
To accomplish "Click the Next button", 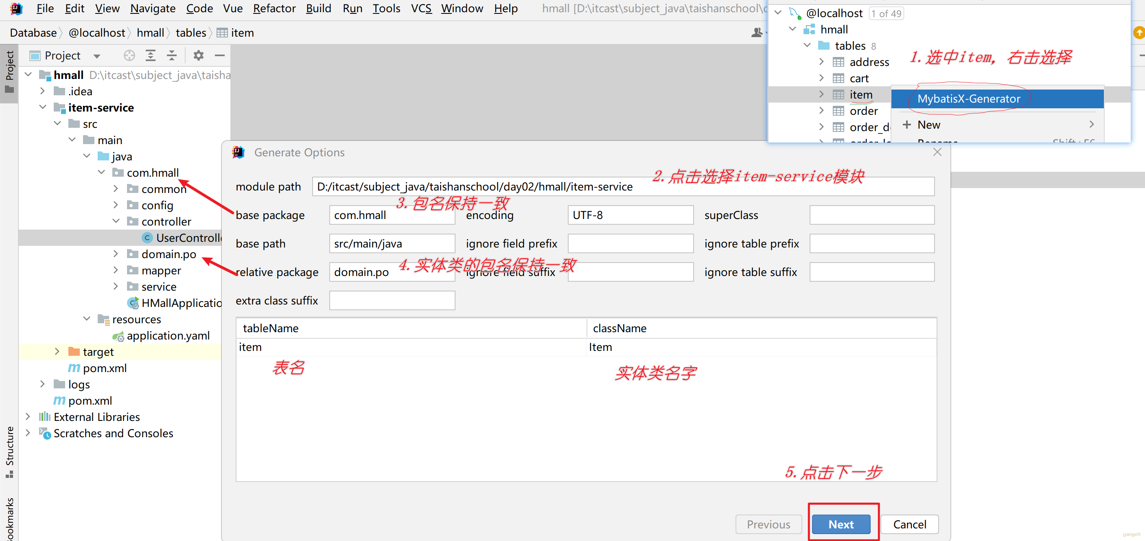I will pos(841,524).
